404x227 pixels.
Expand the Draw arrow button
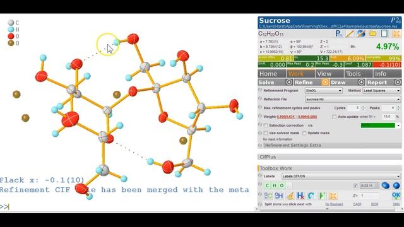tap(362, 82)
